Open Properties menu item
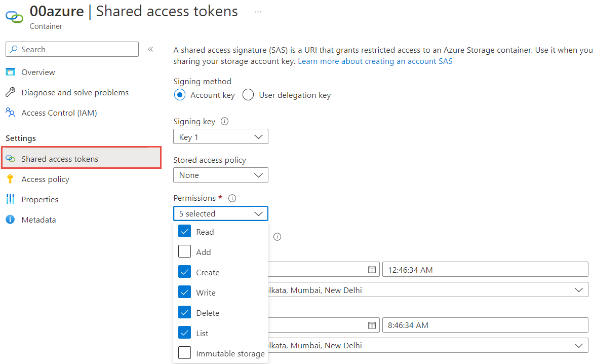This screenshot has height=364, width=593. (x=39, y=199)
